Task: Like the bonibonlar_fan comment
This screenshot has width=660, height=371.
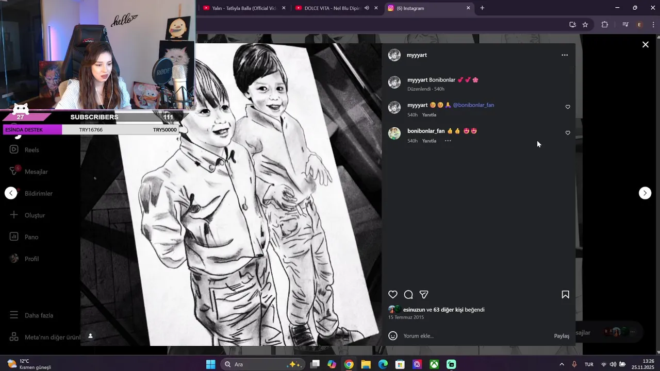Action: [568, 133]
